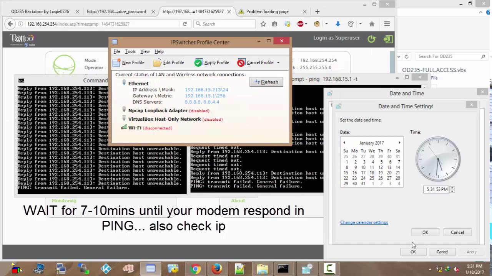Select the OD235-FULL.ACCESS.vbs file
Image resolution: width=492 pixels, height=276 pixels.
(434, 70)
